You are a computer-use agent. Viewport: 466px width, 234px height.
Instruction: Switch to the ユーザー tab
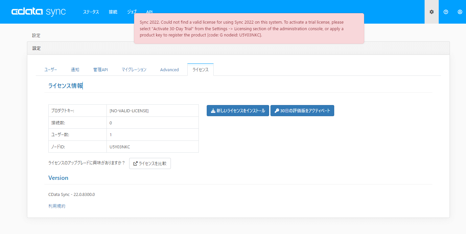coord(51,70)
